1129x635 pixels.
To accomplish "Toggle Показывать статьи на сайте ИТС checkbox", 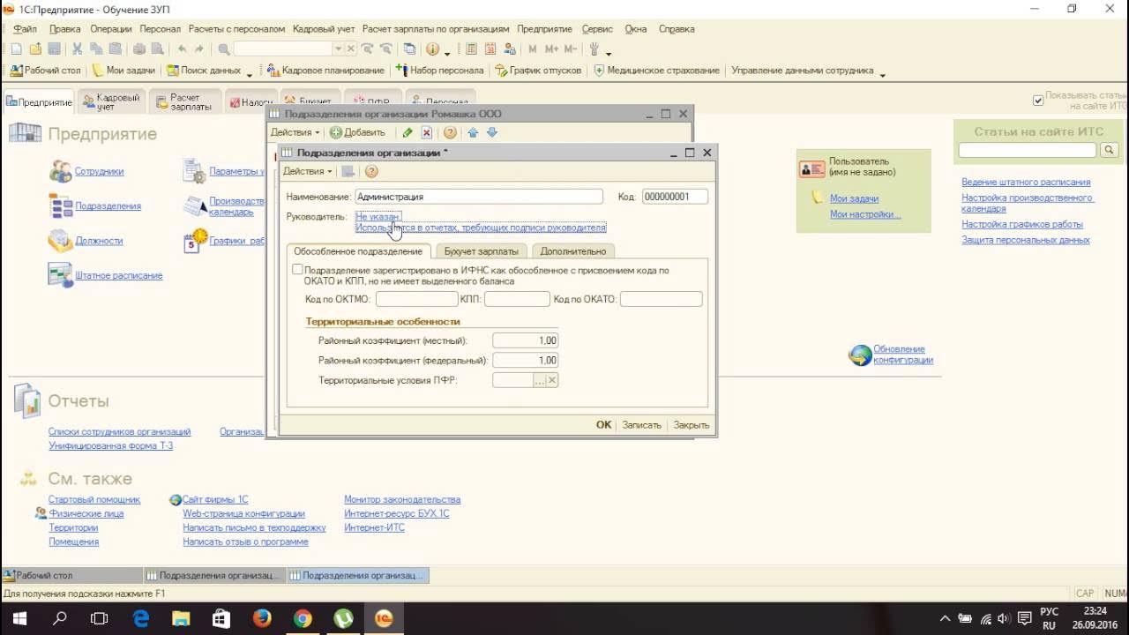I will pos(1037,101).
